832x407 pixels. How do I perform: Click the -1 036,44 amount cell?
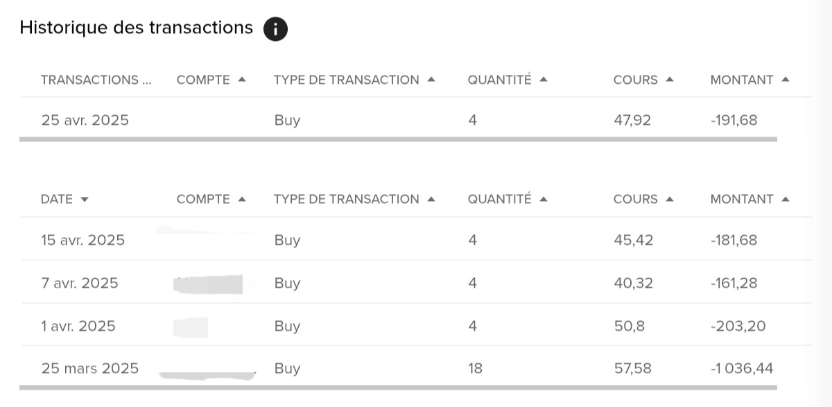coord(742,368)
